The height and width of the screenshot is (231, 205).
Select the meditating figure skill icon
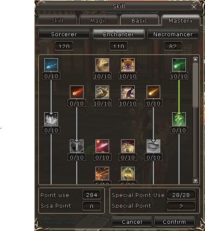click(128, 65)
